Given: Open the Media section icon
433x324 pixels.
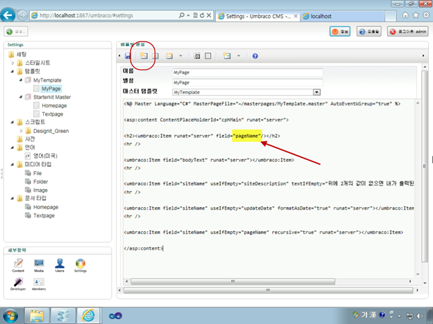Looking at the screenshot, I should coord(39,265).
